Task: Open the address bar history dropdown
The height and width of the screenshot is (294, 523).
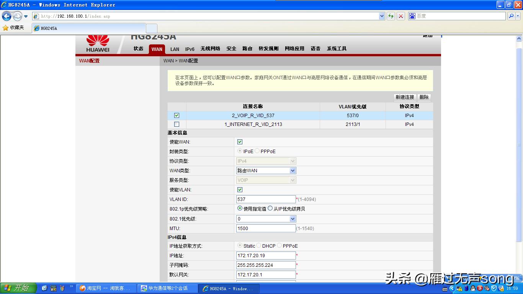Action: point(381,16)
